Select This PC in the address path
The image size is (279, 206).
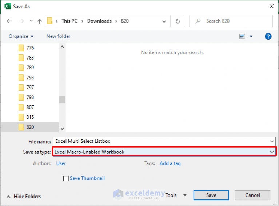point(69,21)
